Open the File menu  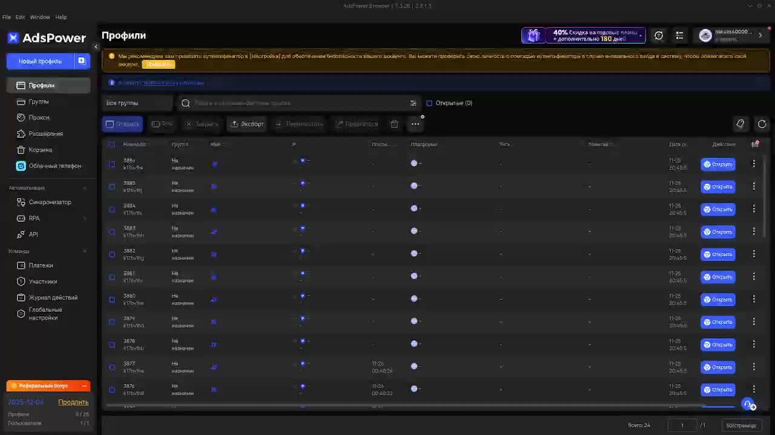7,17
